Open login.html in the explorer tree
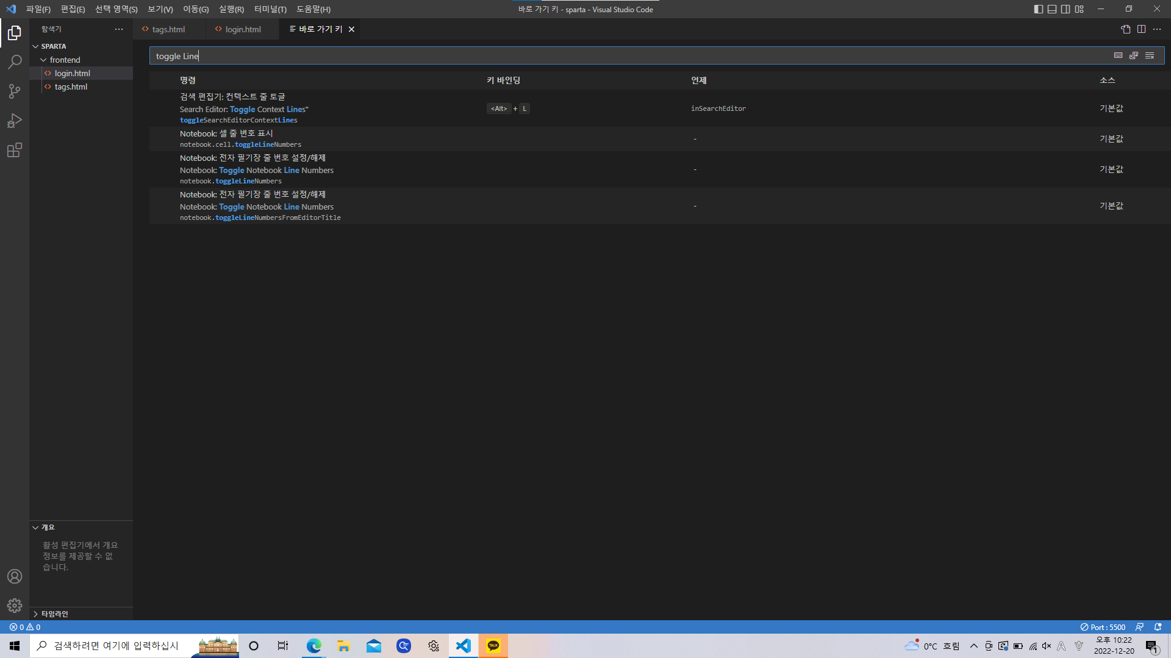The image size is (1171, 658). 81,73
